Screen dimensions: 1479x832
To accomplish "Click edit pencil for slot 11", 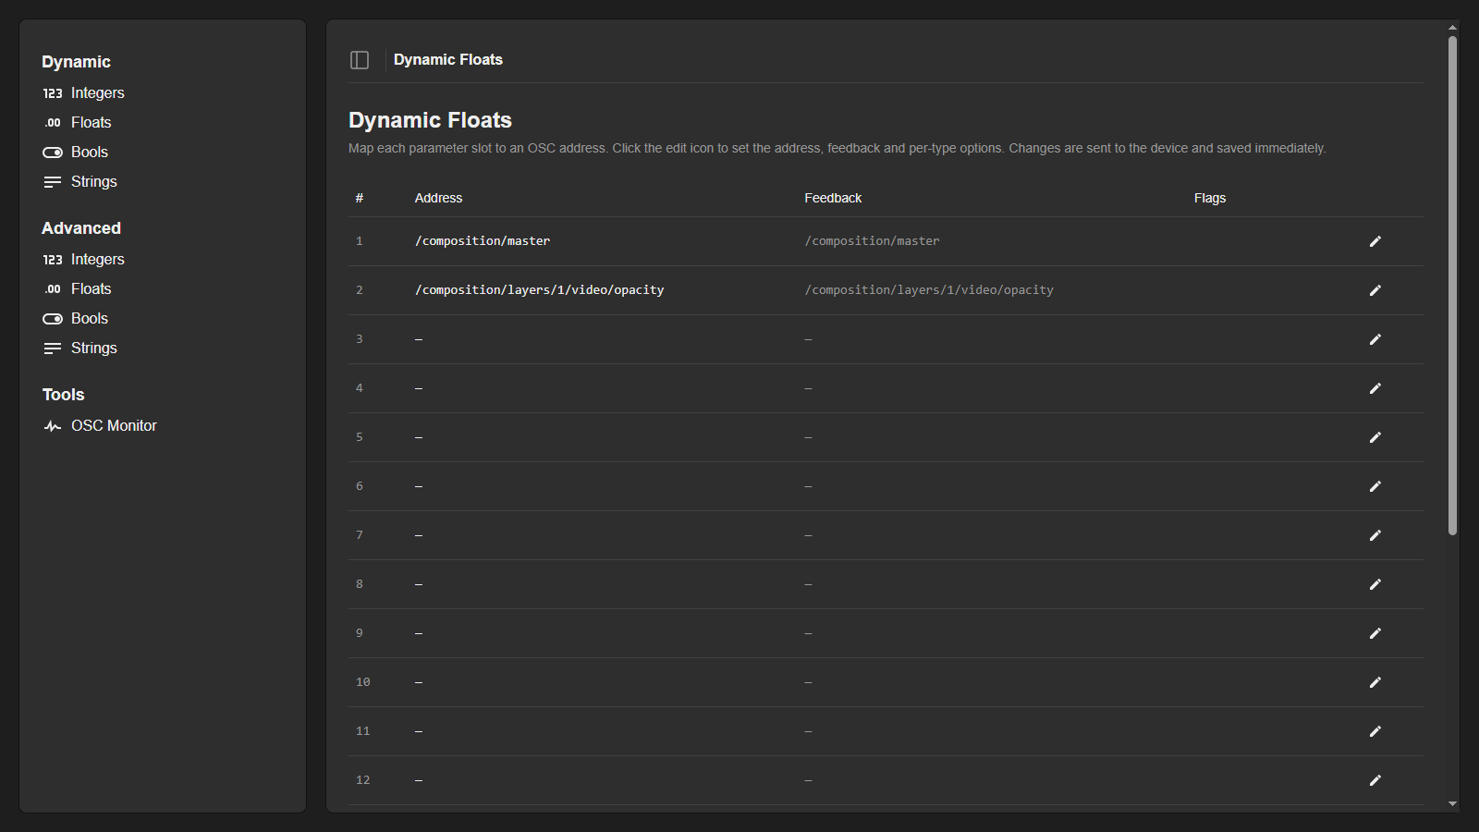I will tap(1375, 731).
